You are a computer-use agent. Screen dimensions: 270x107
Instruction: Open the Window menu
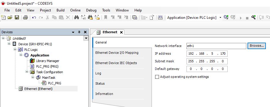pyautogui.click(x=122, y=10)
